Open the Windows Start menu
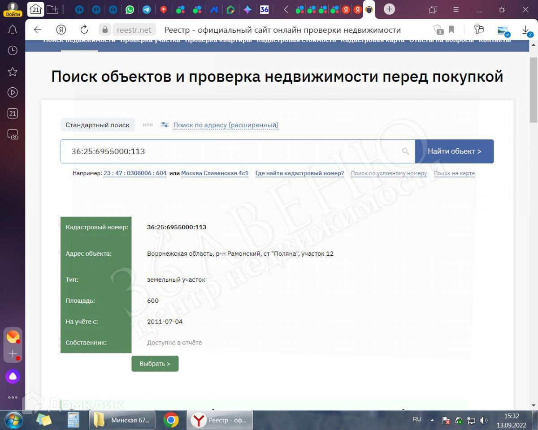Viewport: 538px width, 430px height. click(x=13, y=420)
